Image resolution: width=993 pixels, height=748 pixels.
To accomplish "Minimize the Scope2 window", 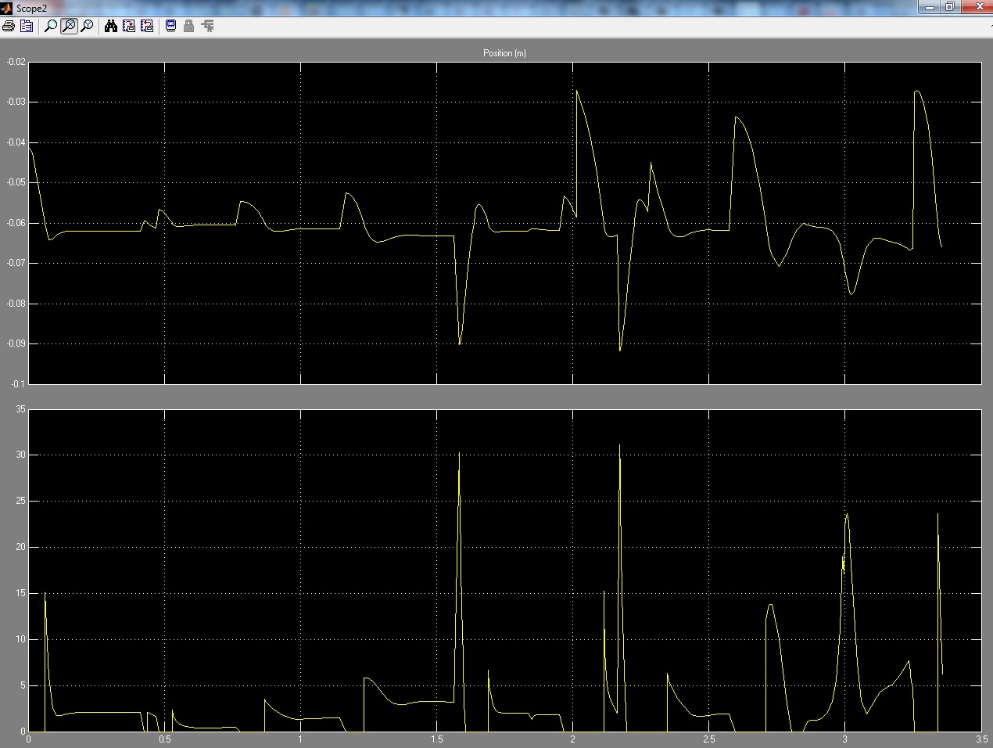I will 929,7.
